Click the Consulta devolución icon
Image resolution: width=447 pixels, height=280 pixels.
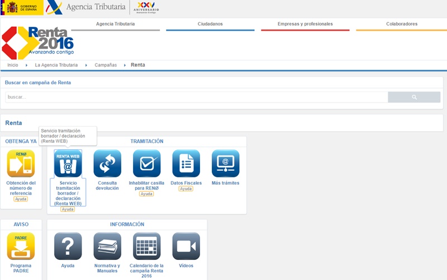[107, 163]
